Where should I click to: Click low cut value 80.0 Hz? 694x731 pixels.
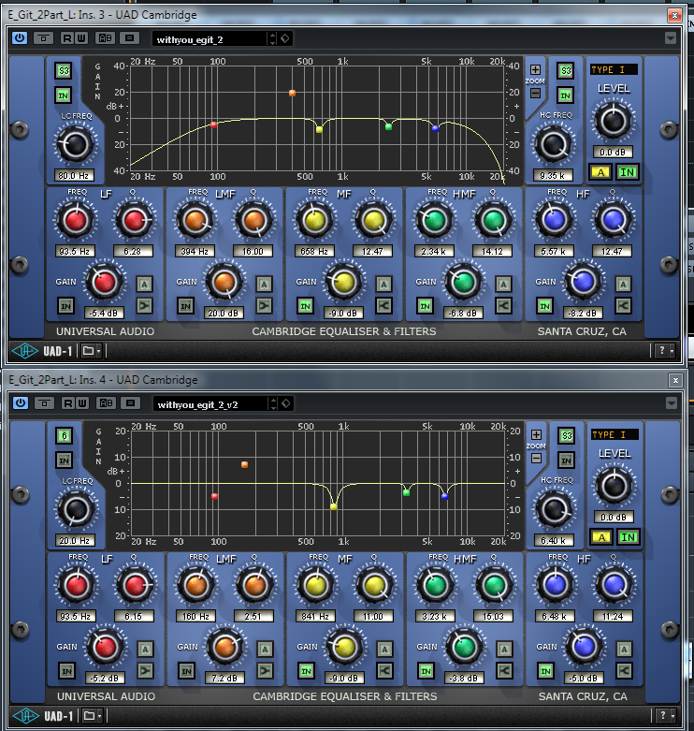[x=74, y=175]
